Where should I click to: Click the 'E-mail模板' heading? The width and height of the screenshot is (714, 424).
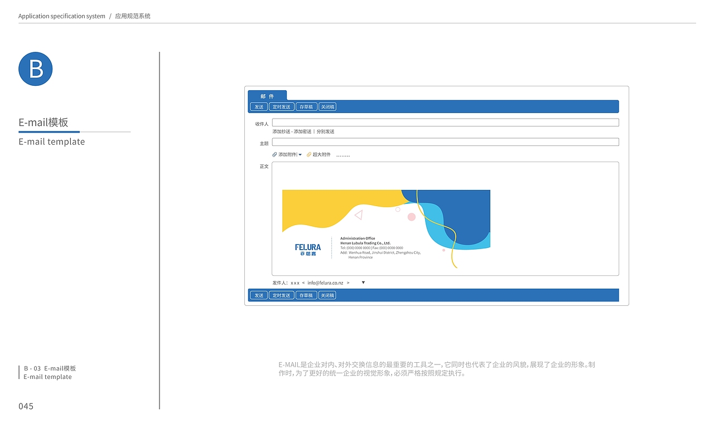click(44, 123)
